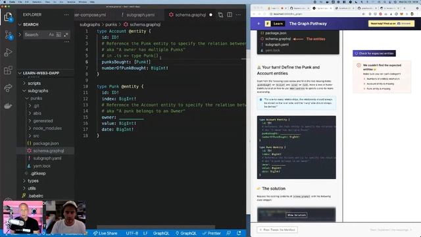
Task: Split the editor to the right
Action: [x=230, y=14]
